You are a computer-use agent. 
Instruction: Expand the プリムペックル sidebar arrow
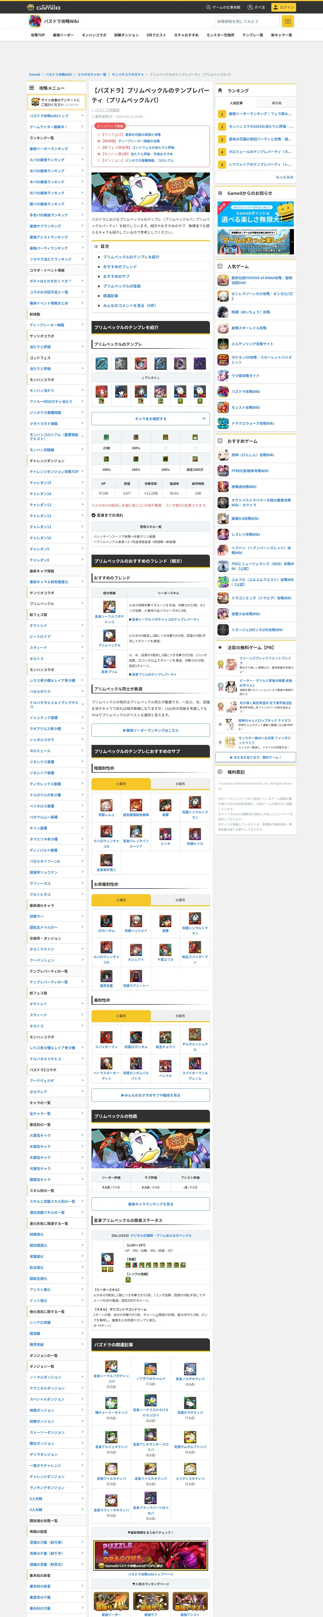pyautogui.click(x=83, y=603)
